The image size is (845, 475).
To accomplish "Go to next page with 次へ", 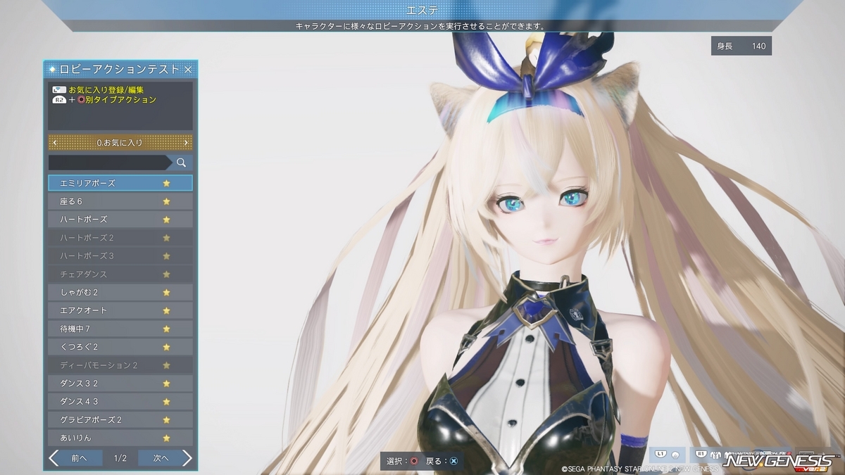I will click(165, 458).
